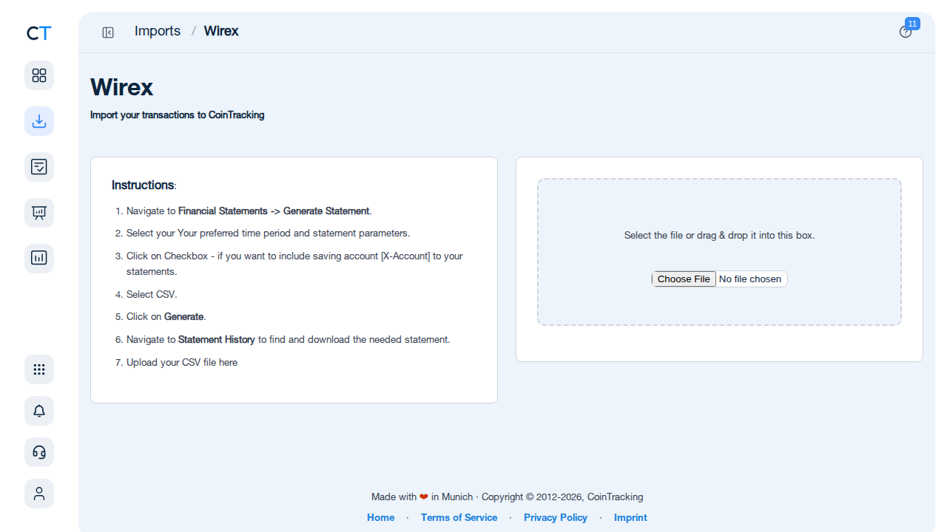This screenshot has height=532, width=947.
Task: Open the presentation board icon in sidebar
Action: point(39,213)
